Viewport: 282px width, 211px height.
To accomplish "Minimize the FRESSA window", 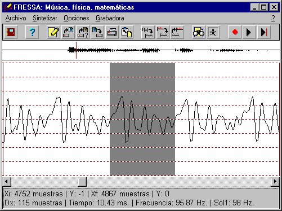I will tap(254, 7).
